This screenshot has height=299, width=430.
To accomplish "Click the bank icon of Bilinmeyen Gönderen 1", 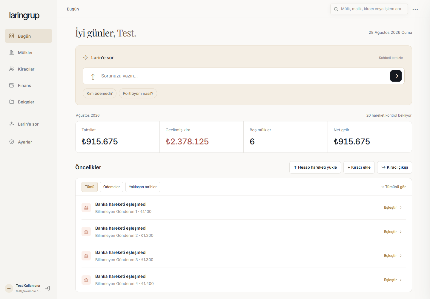I will tap(86, 208).
